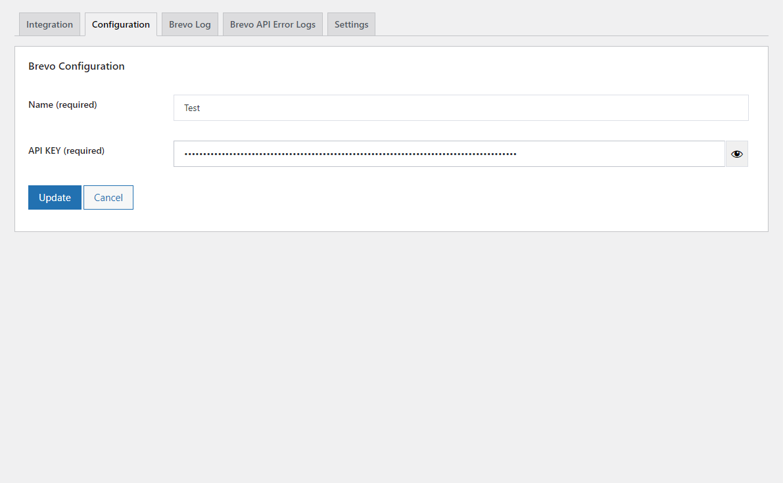783x483 pixels.
Task: Open the Brevo Log tab
Action: coord(190,24)
